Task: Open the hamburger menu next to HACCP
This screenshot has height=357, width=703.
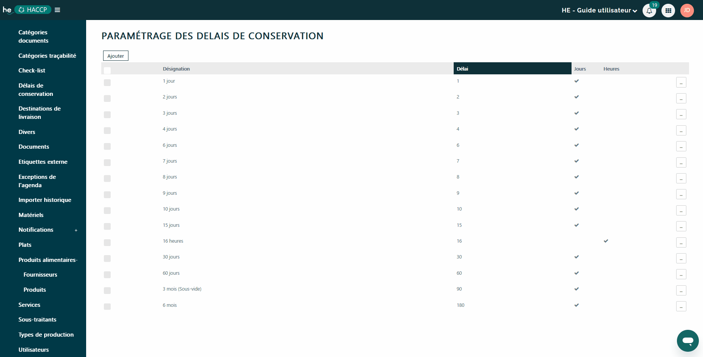Action: tap(57, 10)
